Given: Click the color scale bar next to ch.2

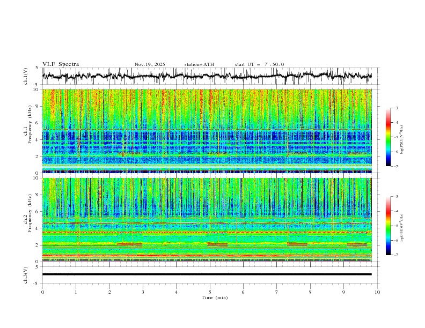Looking at the screenshot, I should [x=389, y=226].
